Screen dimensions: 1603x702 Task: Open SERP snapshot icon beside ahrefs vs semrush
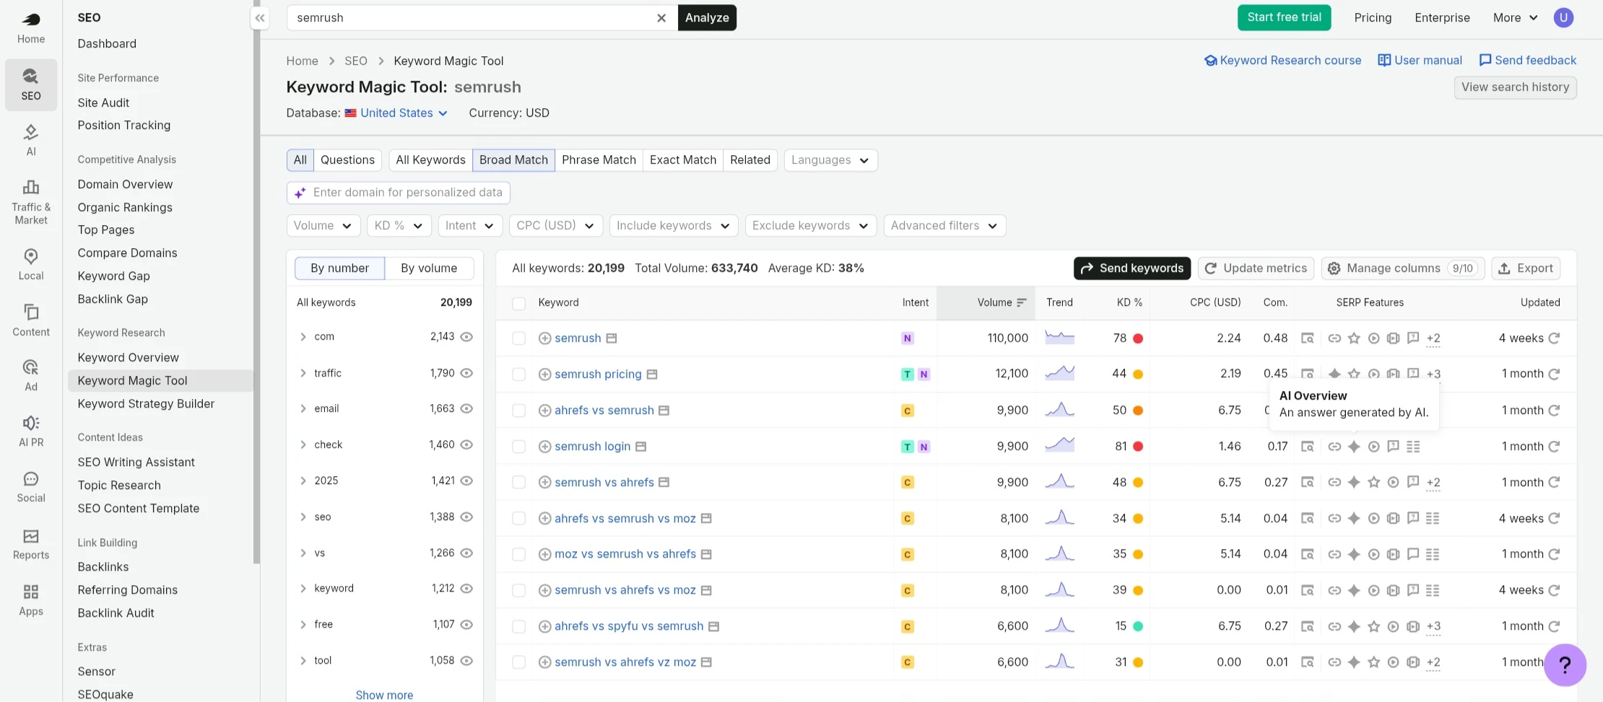tap(664, 411)
